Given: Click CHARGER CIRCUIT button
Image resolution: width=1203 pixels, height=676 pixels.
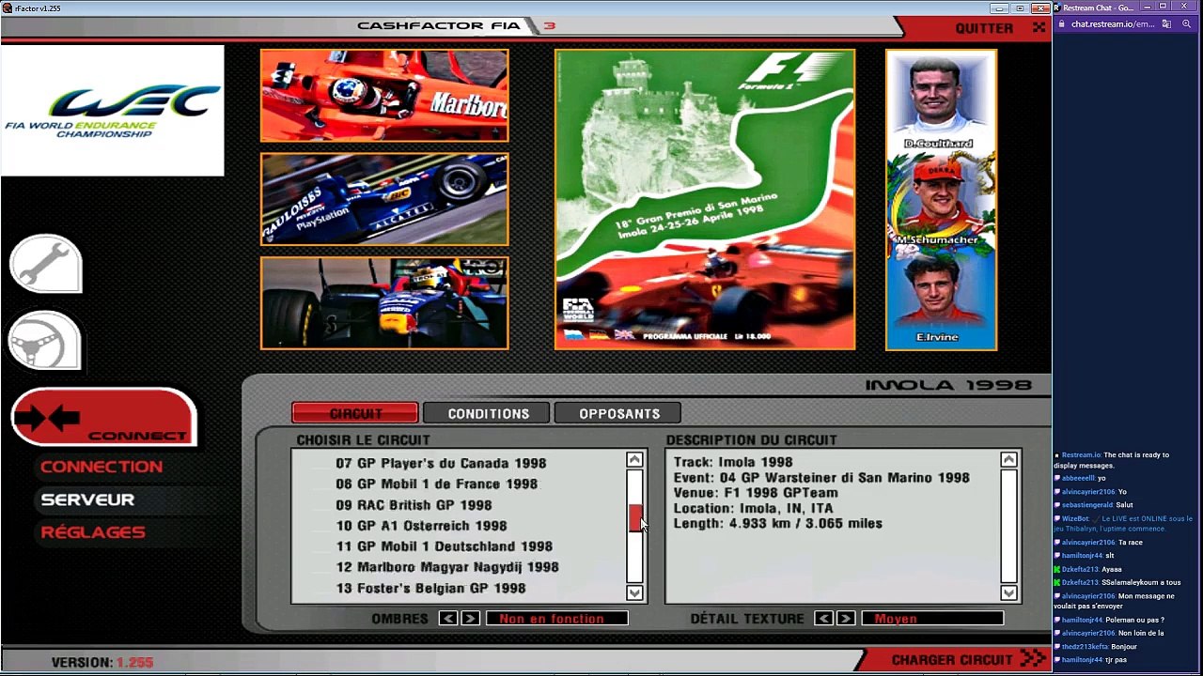Looking at the screenshot, I should coord(952,660).
